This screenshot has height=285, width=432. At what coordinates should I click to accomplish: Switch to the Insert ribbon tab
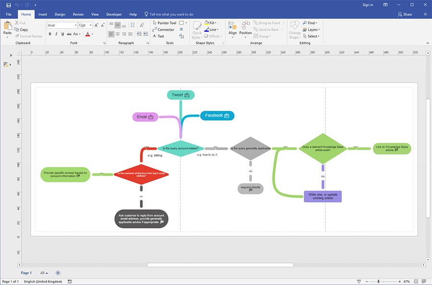tap(43, 14)
